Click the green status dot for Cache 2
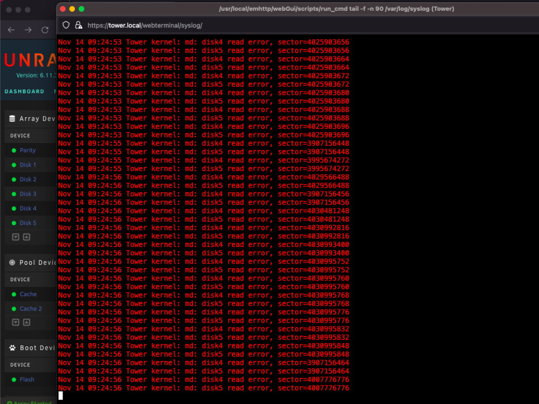The width and height of the screenshot is (539, 404). [x=14, y=309]
